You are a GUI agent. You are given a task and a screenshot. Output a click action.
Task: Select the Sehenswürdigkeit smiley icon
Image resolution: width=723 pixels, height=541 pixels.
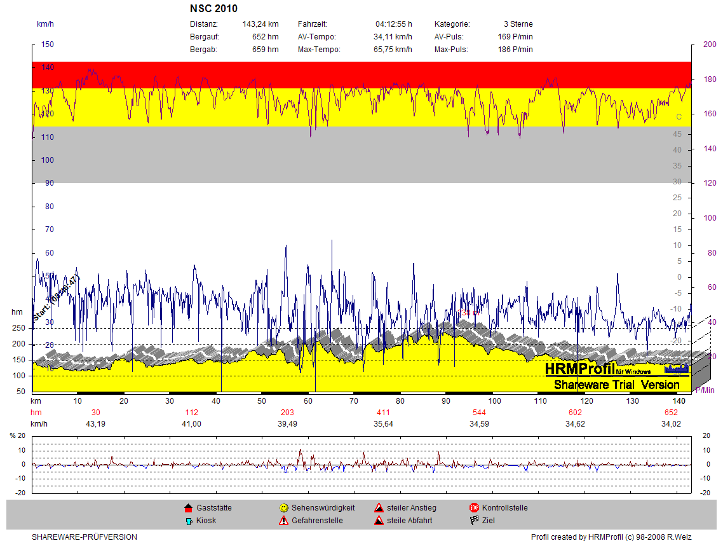point(283,508)
